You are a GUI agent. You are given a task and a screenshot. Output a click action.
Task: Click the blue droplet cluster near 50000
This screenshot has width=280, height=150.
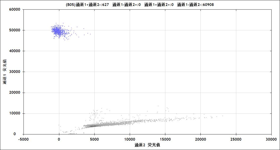pyautogui.click(x=58, y=31)
